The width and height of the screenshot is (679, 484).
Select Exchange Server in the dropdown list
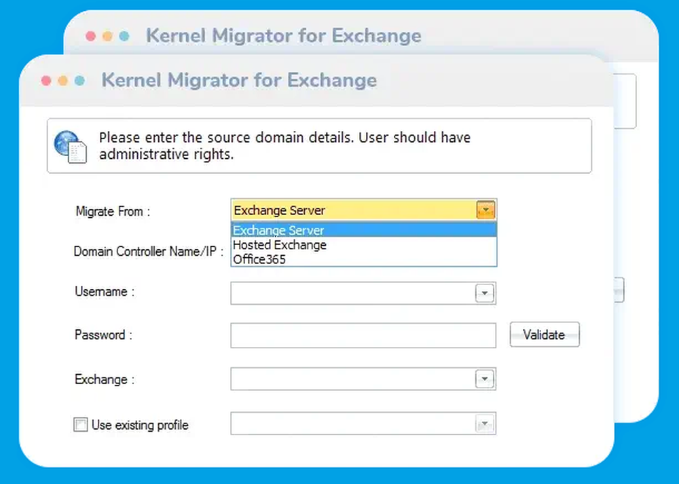(364, 230)
